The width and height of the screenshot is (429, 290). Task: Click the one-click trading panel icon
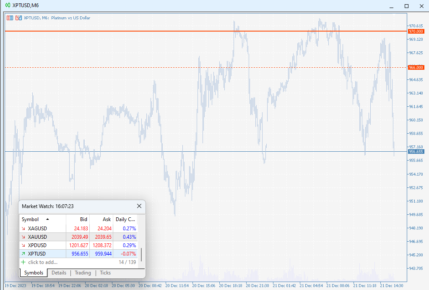pos(10,18)
